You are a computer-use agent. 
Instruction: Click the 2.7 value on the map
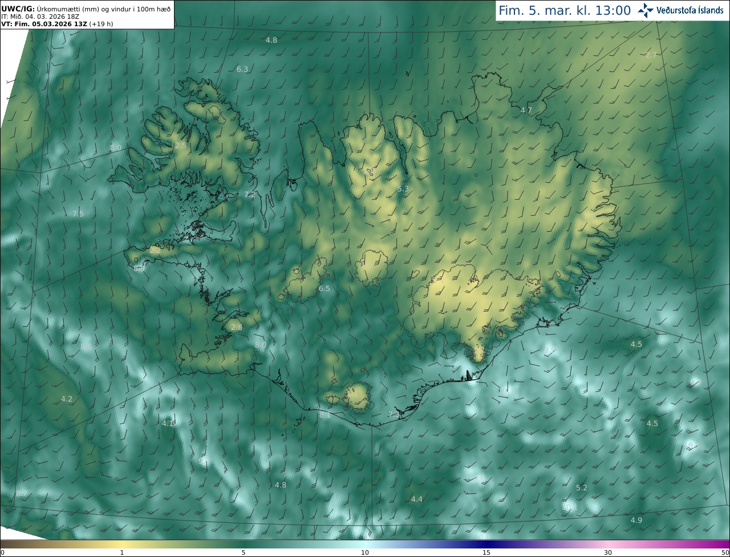pos(651,55)
